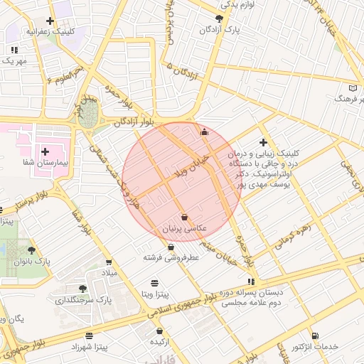Click the Banovan Park tree icon
Screen dimensions: 364x364
click(31, 250)
